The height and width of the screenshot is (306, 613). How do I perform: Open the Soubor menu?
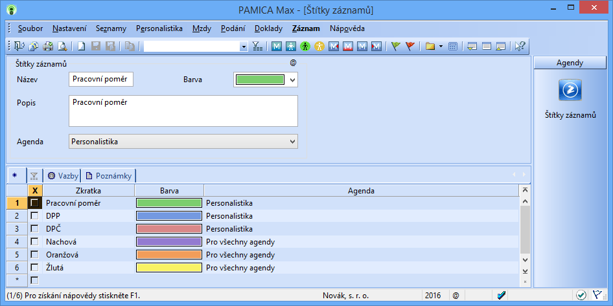30,28
